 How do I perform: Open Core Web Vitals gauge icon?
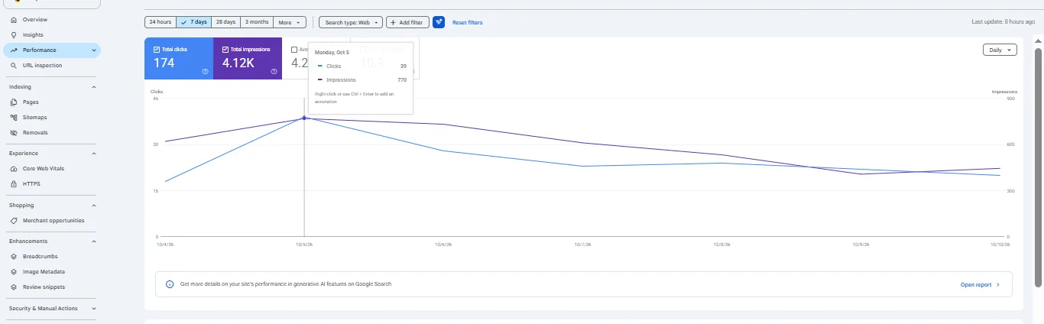coord(15,168)
